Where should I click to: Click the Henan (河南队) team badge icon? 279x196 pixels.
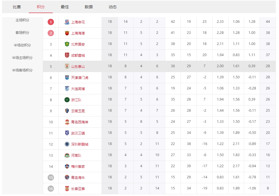click(67, 156)
